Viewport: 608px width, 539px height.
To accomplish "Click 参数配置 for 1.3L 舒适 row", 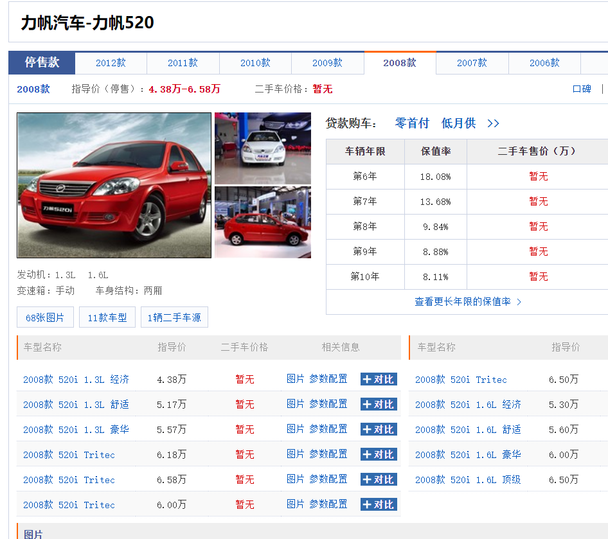I will point(328,404).
